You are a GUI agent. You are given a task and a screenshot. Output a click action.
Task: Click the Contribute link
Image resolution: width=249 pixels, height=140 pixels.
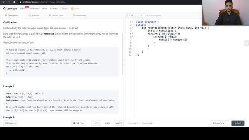147,123
